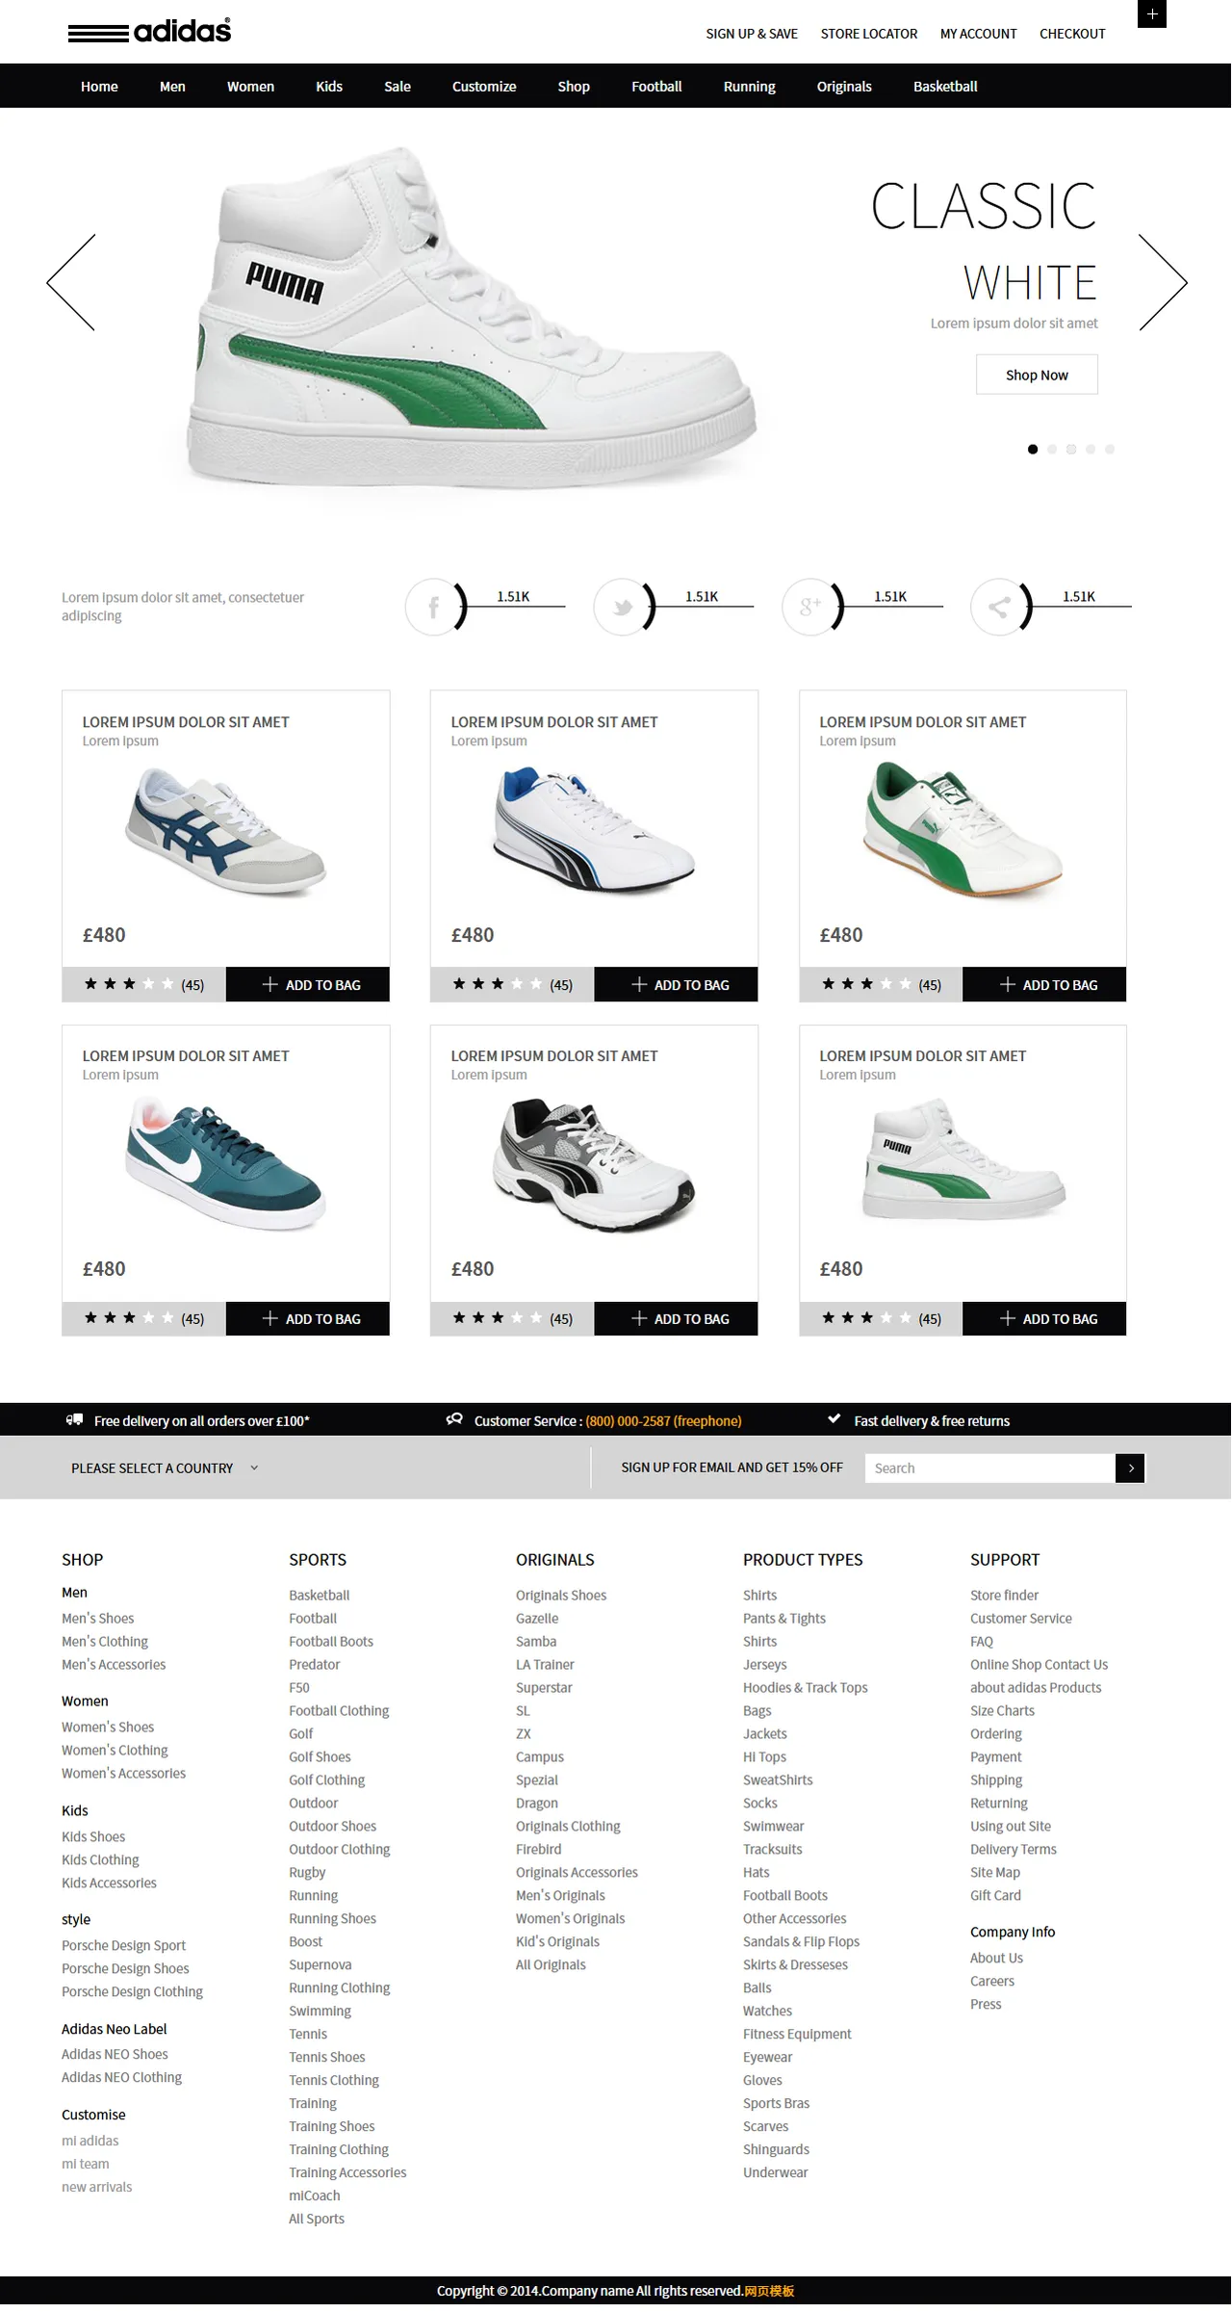Submit email with the arrow button

pos(1130,1468)
